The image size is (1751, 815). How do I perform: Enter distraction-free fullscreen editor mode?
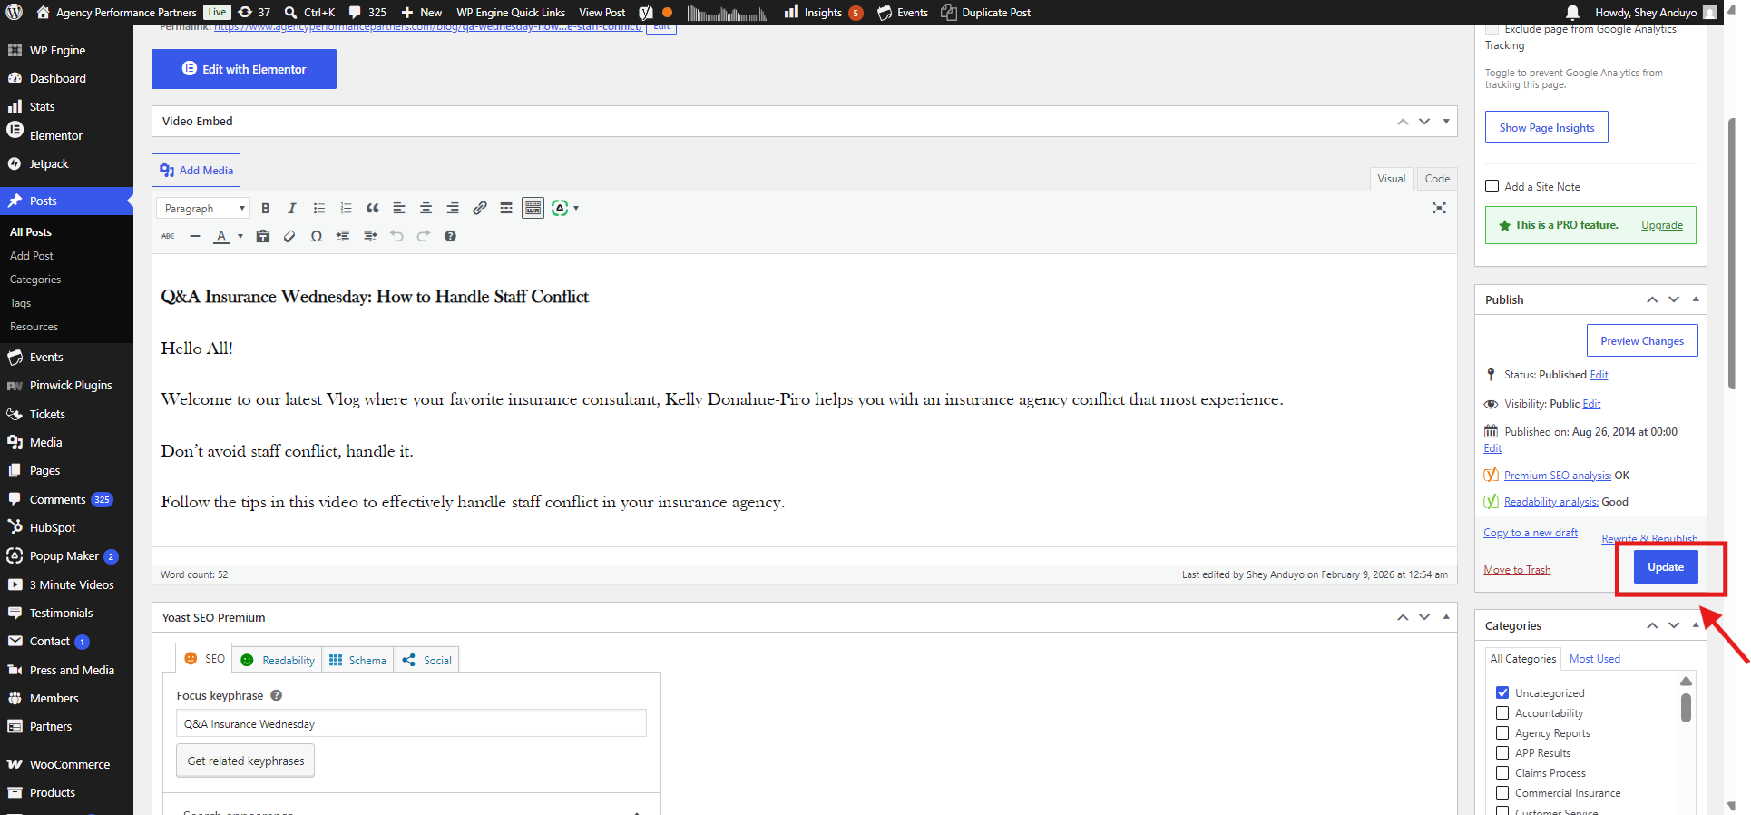[1439, 208]
